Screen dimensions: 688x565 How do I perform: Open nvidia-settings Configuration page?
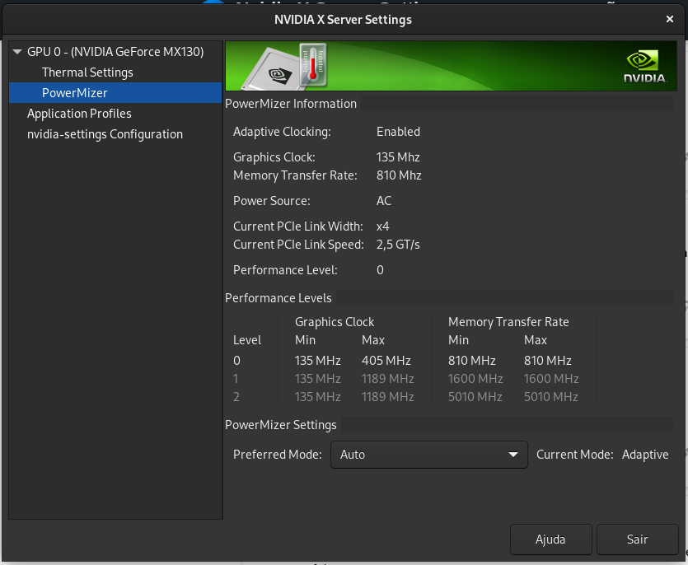pos(105,134)
